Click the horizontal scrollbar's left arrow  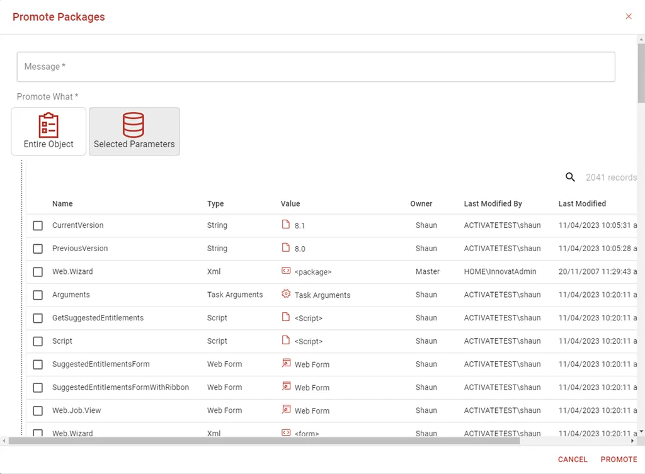(4, 441)
